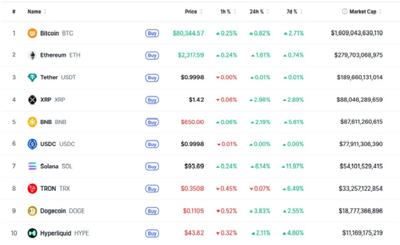Click the Solana logo icon
This screenshot has width=400, height=245.
tap(32, 166)
